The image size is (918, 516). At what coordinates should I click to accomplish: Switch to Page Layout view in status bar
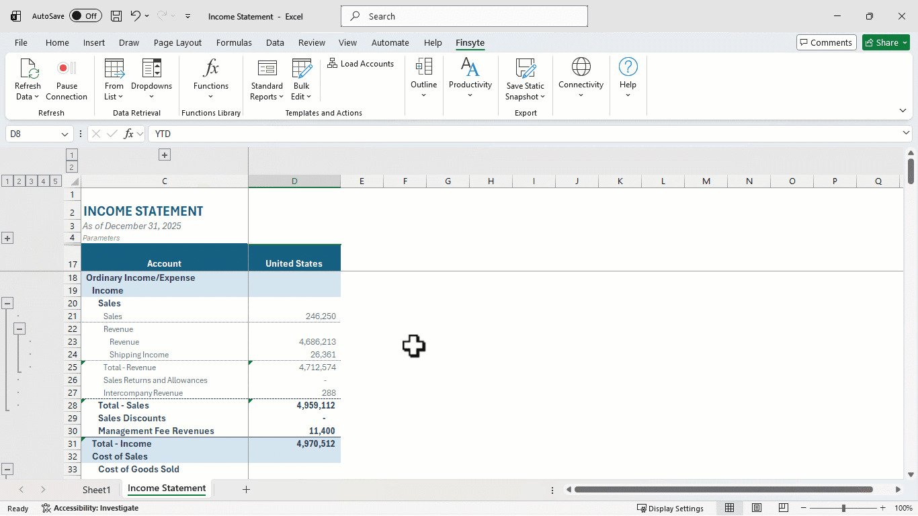click(757, 508)
